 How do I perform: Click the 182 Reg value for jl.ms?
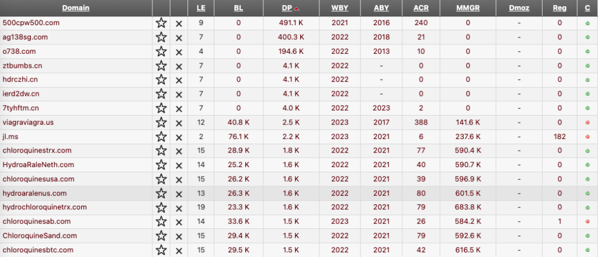(x=559, y=136)
